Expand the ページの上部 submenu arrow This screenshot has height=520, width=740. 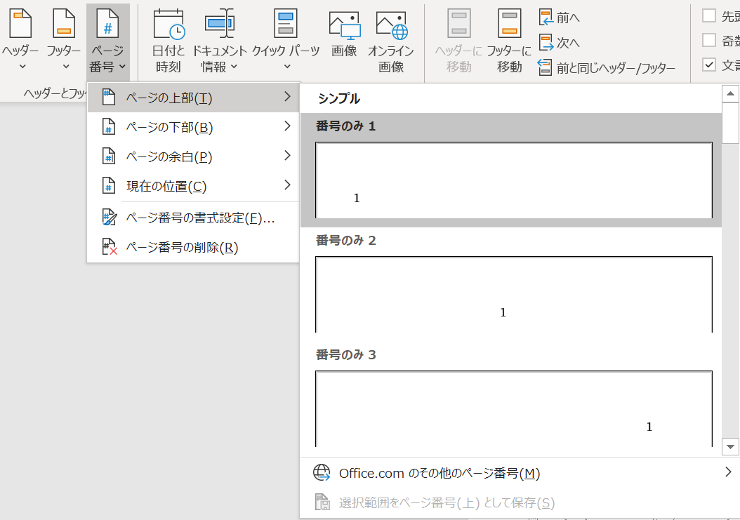(288, 98)
